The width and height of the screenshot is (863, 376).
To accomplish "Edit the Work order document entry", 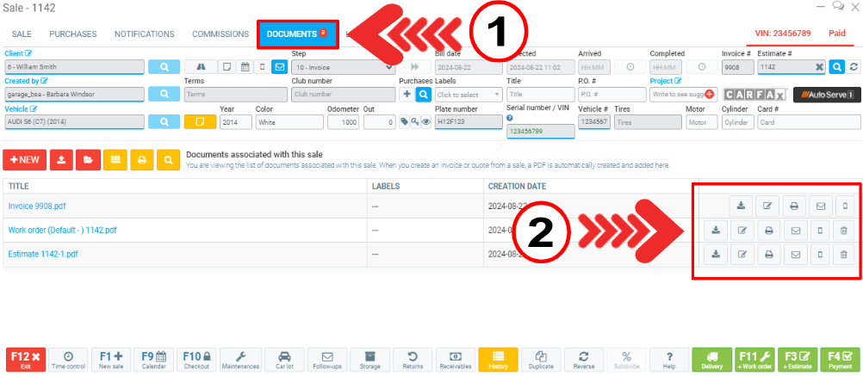I will 742,230.
